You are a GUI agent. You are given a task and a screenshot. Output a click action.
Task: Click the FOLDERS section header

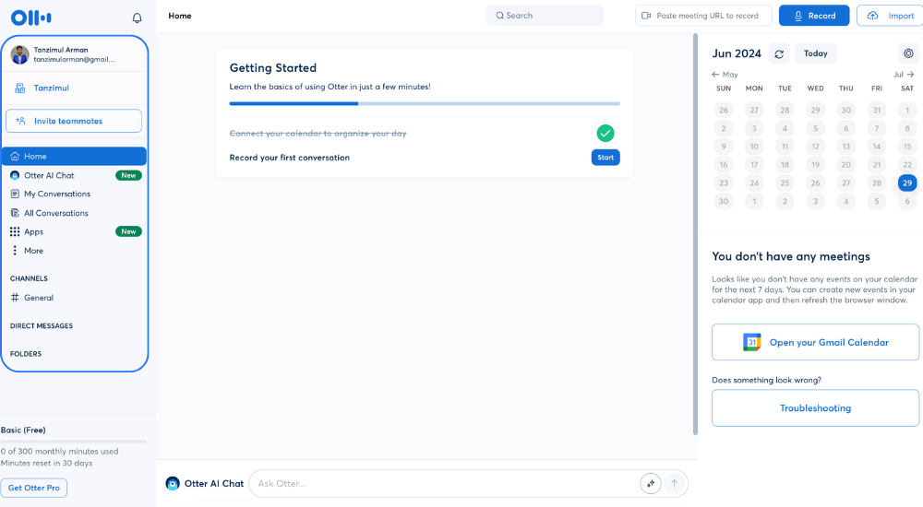pos(26,354)
